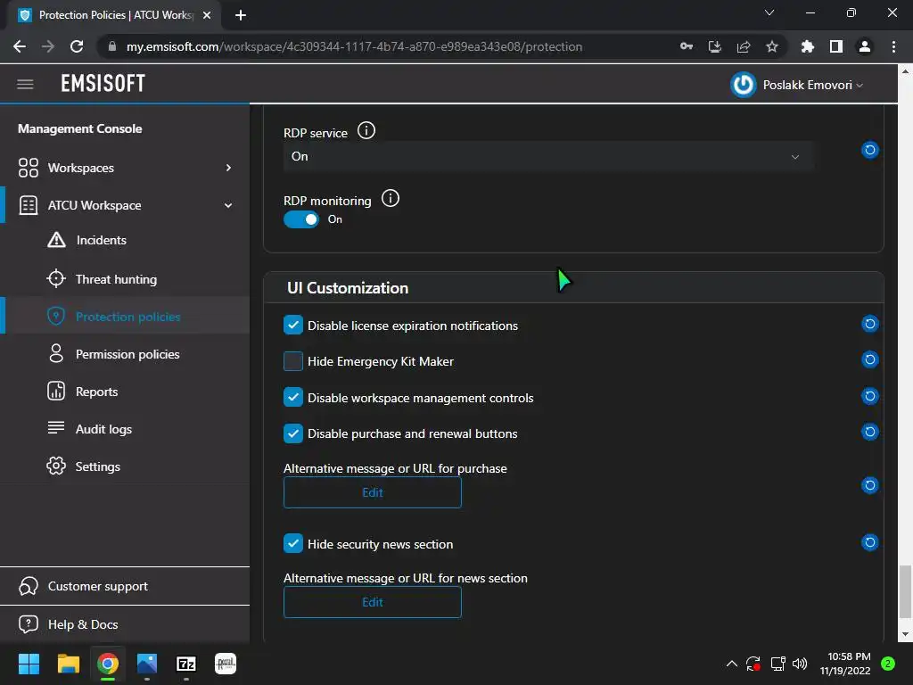This screenshot has height=685, width=913.
Task: Click the Poslakk Emovori account avatar
Action: click(743, 85)
